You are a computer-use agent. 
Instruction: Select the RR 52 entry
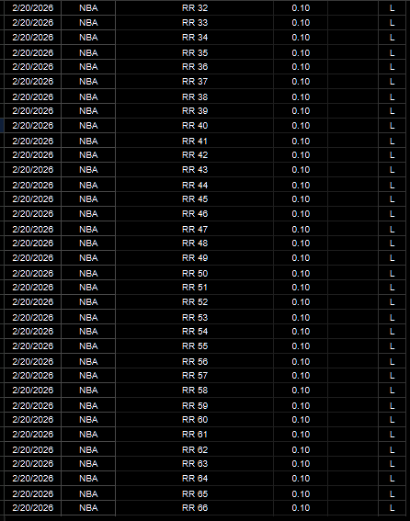[x=195, y=302]
